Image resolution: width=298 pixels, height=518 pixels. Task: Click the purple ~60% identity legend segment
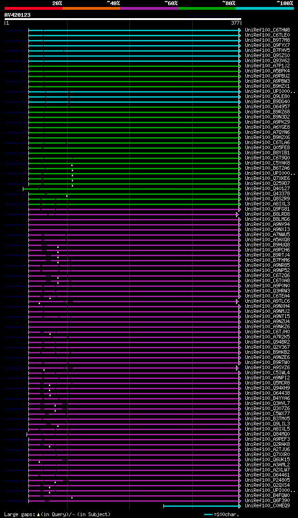tap(149, 8)
